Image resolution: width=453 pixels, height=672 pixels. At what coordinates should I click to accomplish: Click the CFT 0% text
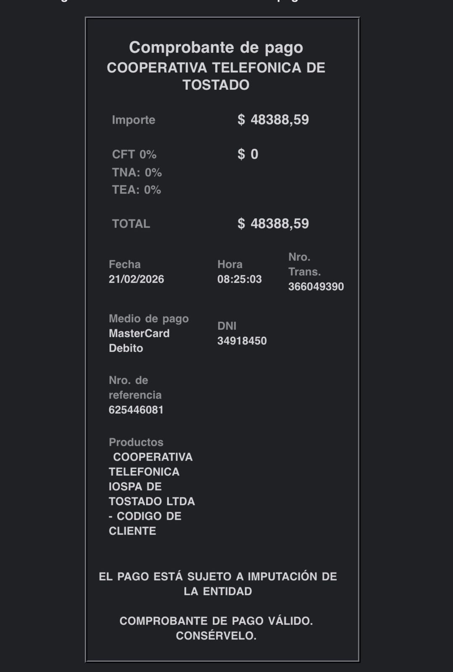pos(134,155)
